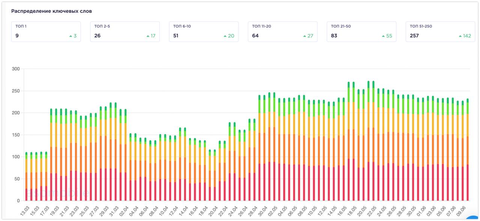
Task: Click the value 257 in ТОП 51-250 card
Action: pyautogui.click(x=414, y=36)
